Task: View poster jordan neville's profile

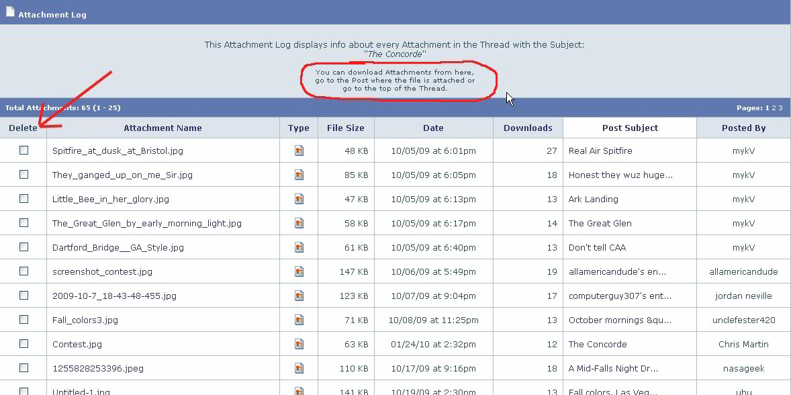Action: point(743,296)
